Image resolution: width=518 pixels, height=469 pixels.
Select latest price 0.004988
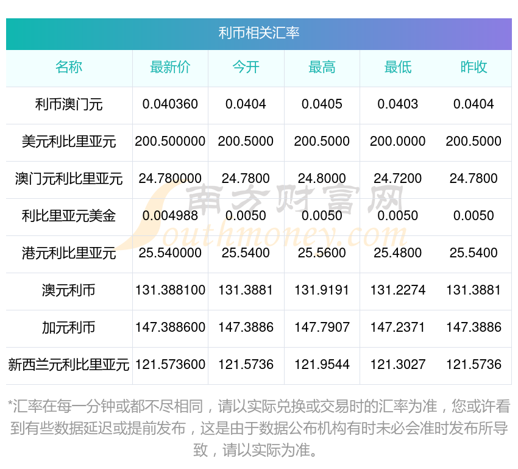point(170,215)
